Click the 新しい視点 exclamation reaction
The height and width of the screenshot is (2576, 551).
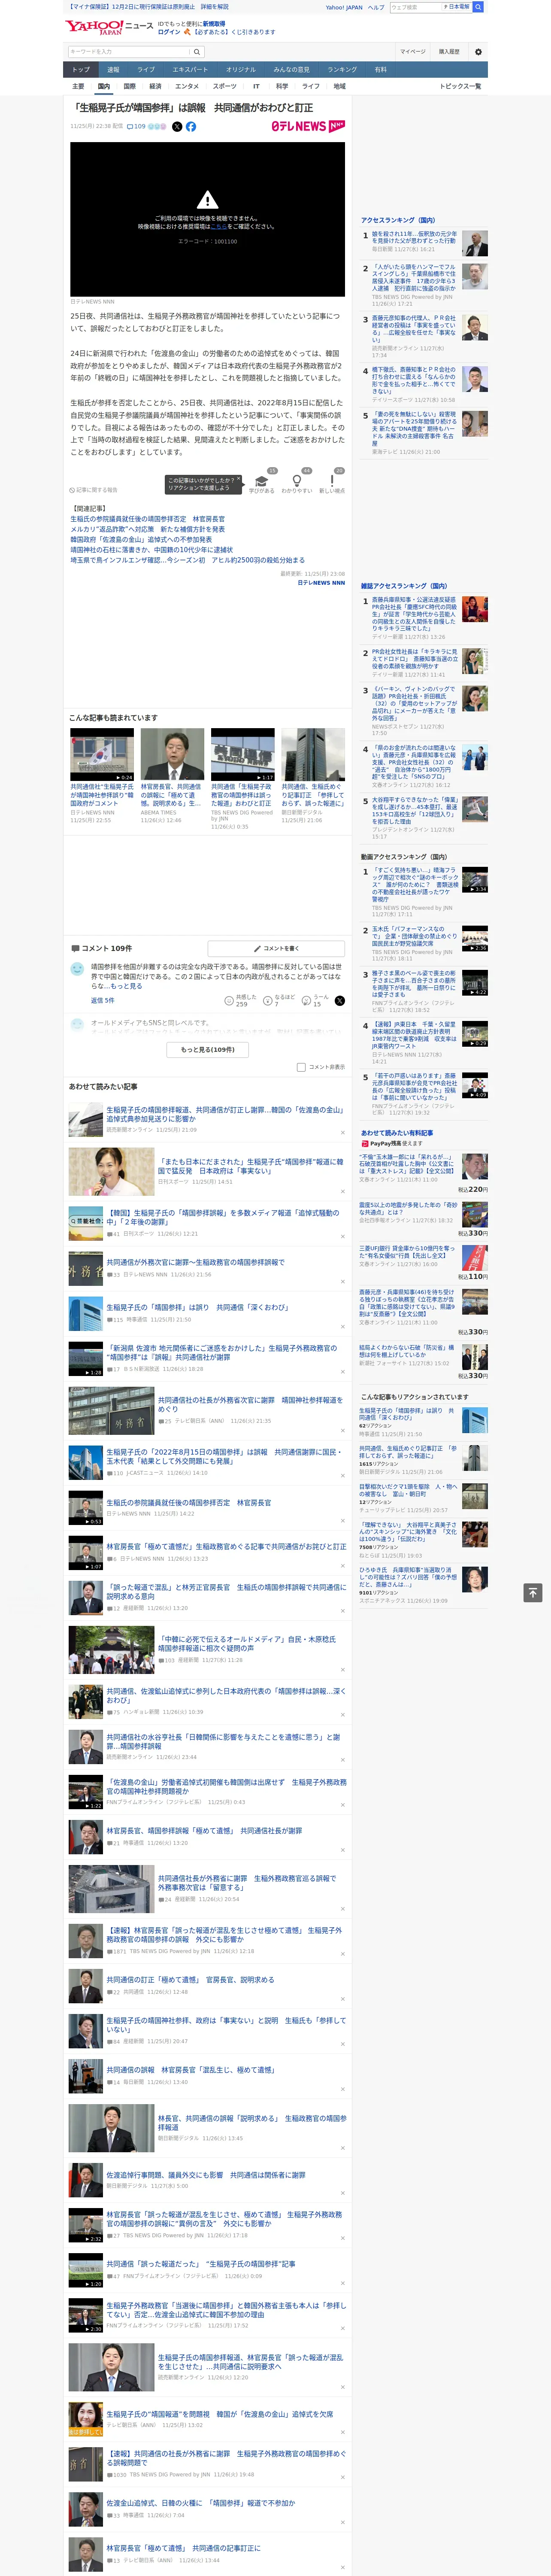click(332, 481)
